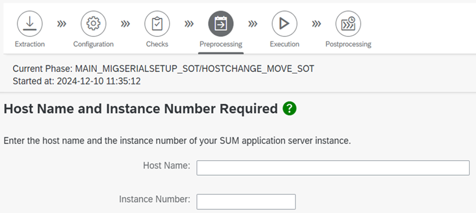Click the Host Name and Instance Number heading
This screenshot has width=476, height=213.
coord(141,109)
